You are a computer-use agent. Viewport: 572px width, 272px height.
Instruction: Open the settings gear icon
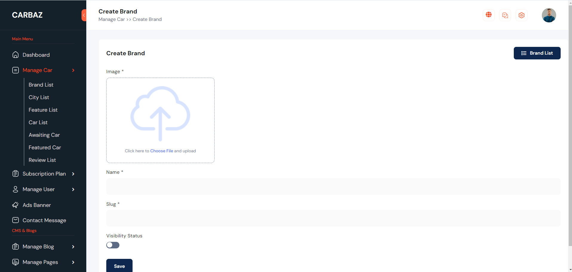(521, 15)
